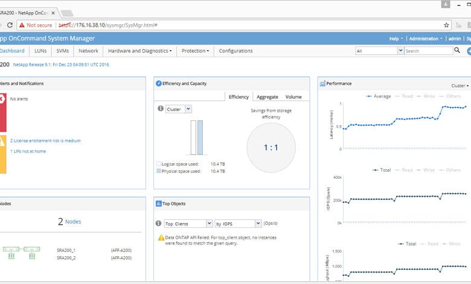The width and height of the screenshot is (471, 284).
Task: Open 2 License entitlement risk is medium link
Action: [x=45, y=141]
